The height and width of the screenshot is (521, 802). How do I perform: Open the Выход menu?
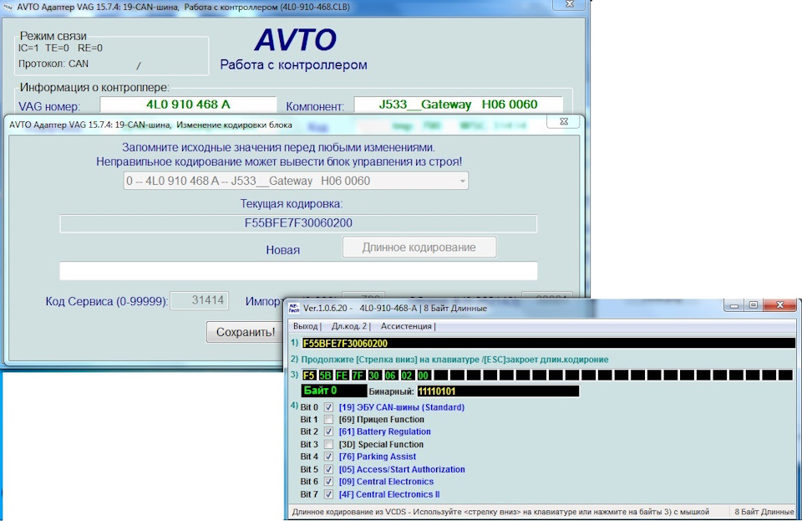pyautogui.click(x=306, y=326)
